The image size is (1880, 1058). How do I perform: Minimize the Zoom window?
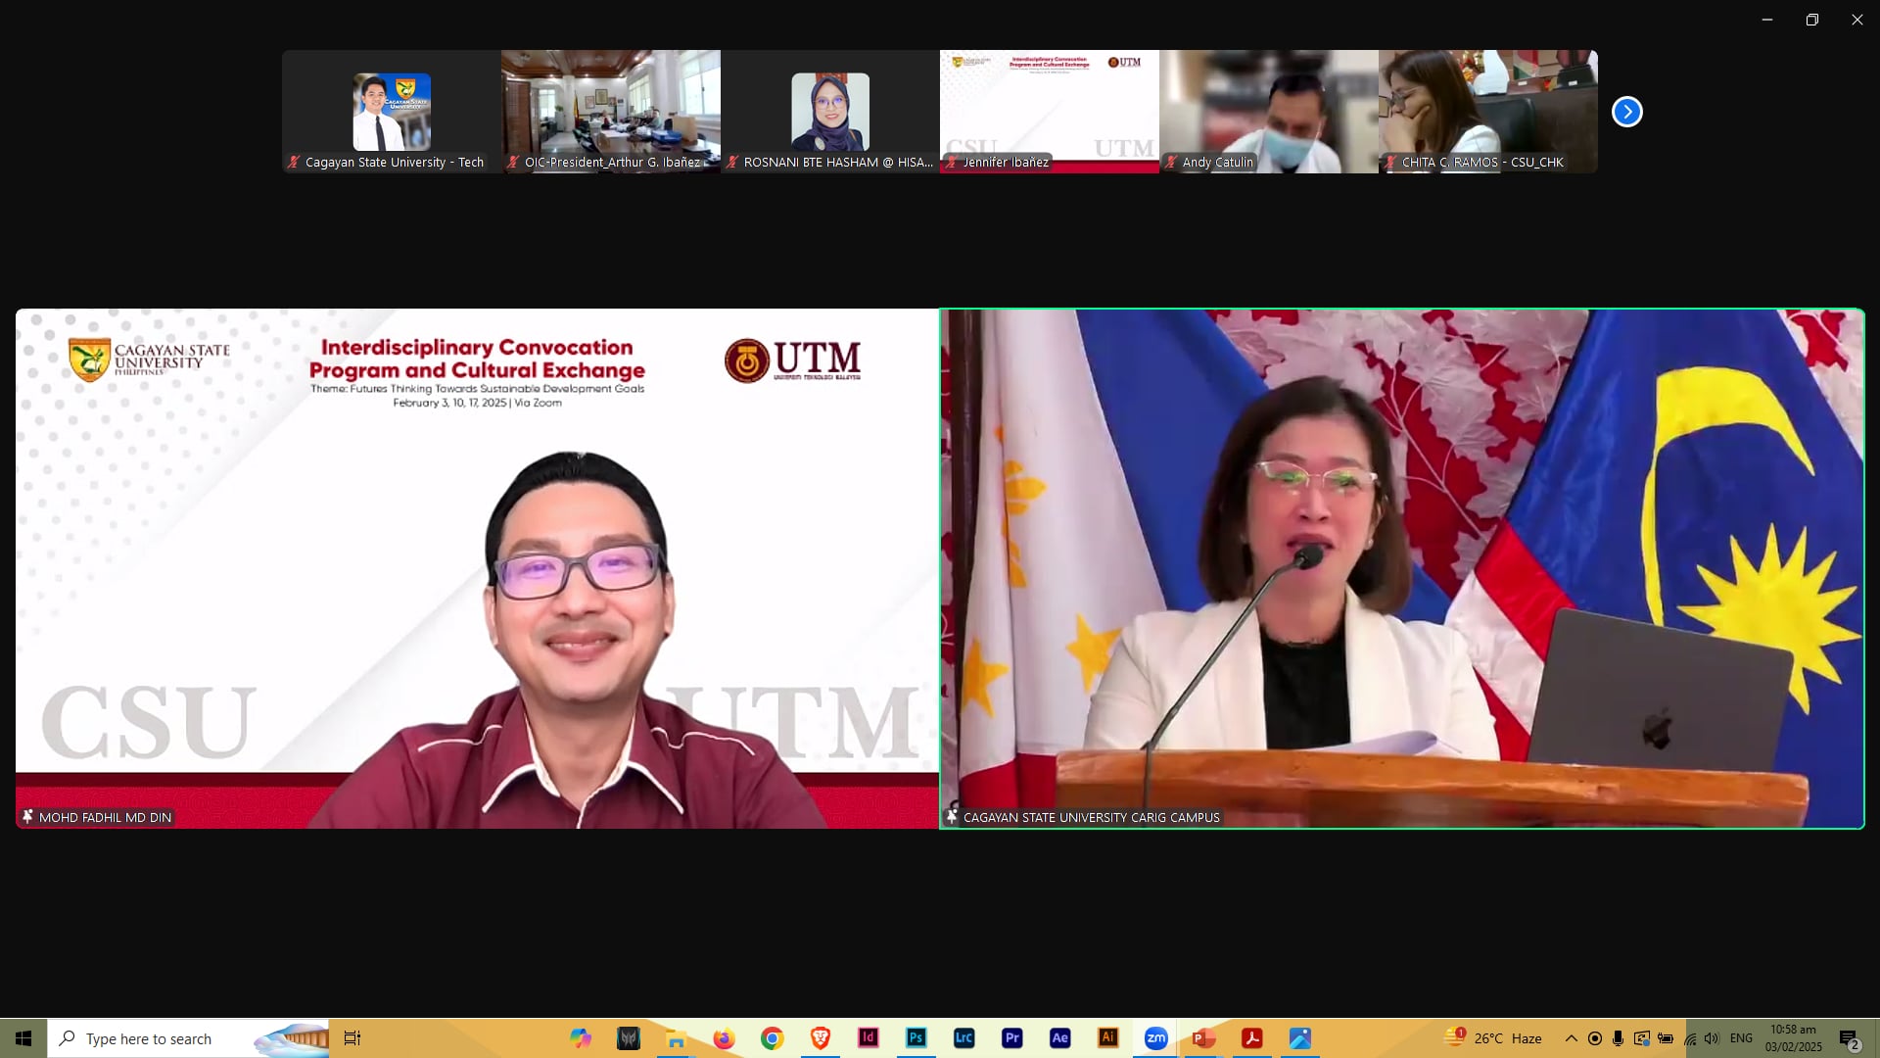pos(1767,20)
